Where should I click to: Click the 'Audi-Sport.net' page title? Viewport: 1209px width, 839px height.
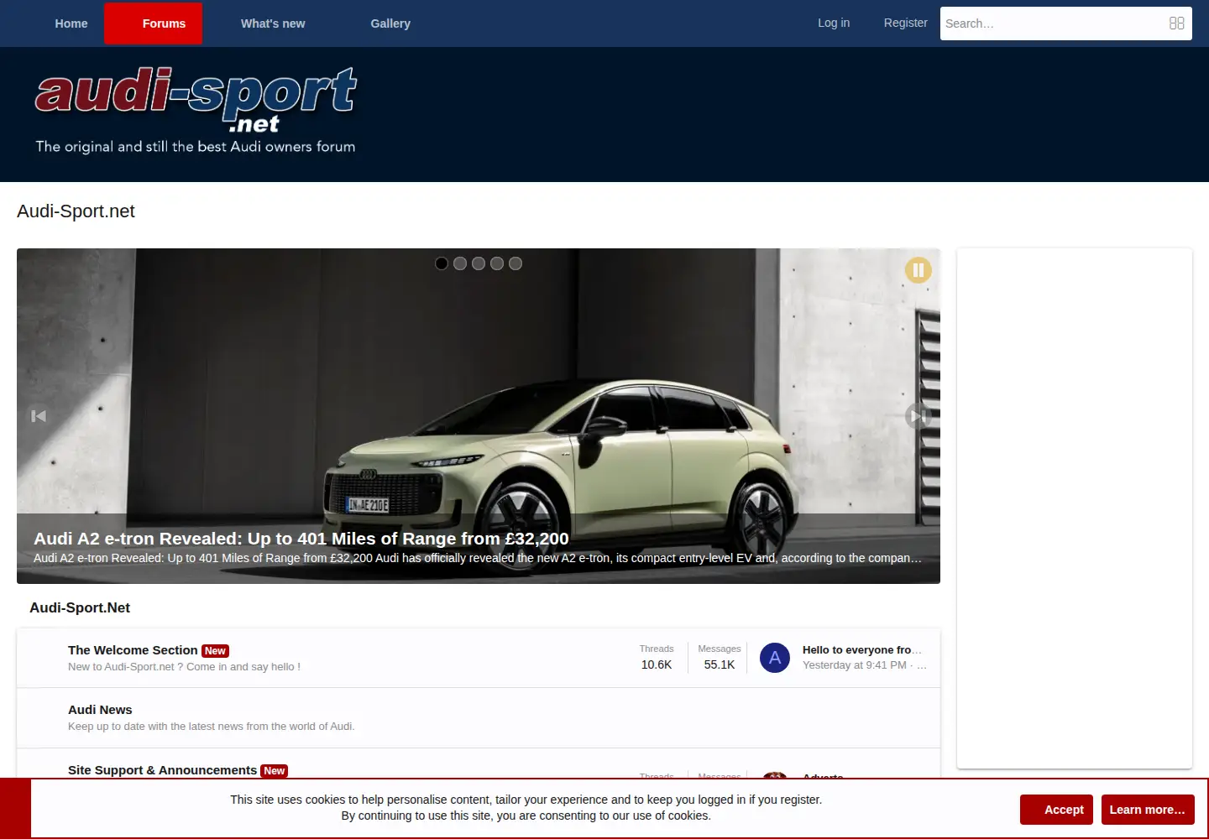click(x=76, y=211)
